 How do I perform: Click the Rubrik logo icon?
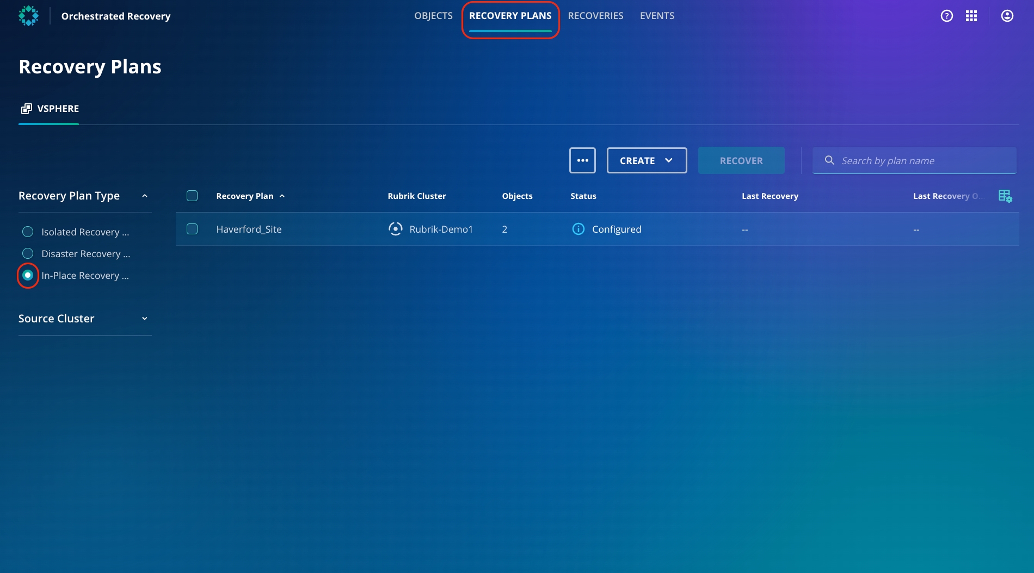[x=28, y=16]
